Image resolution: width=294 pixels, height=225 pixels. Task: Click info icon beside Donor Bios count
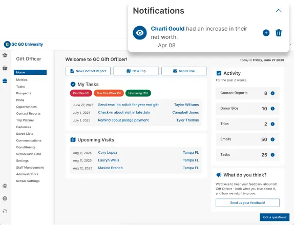point(272,109)
